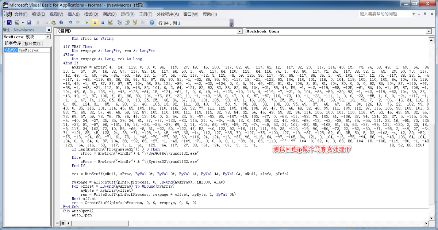Open the 编辑(E) menu

pos(38,14)
